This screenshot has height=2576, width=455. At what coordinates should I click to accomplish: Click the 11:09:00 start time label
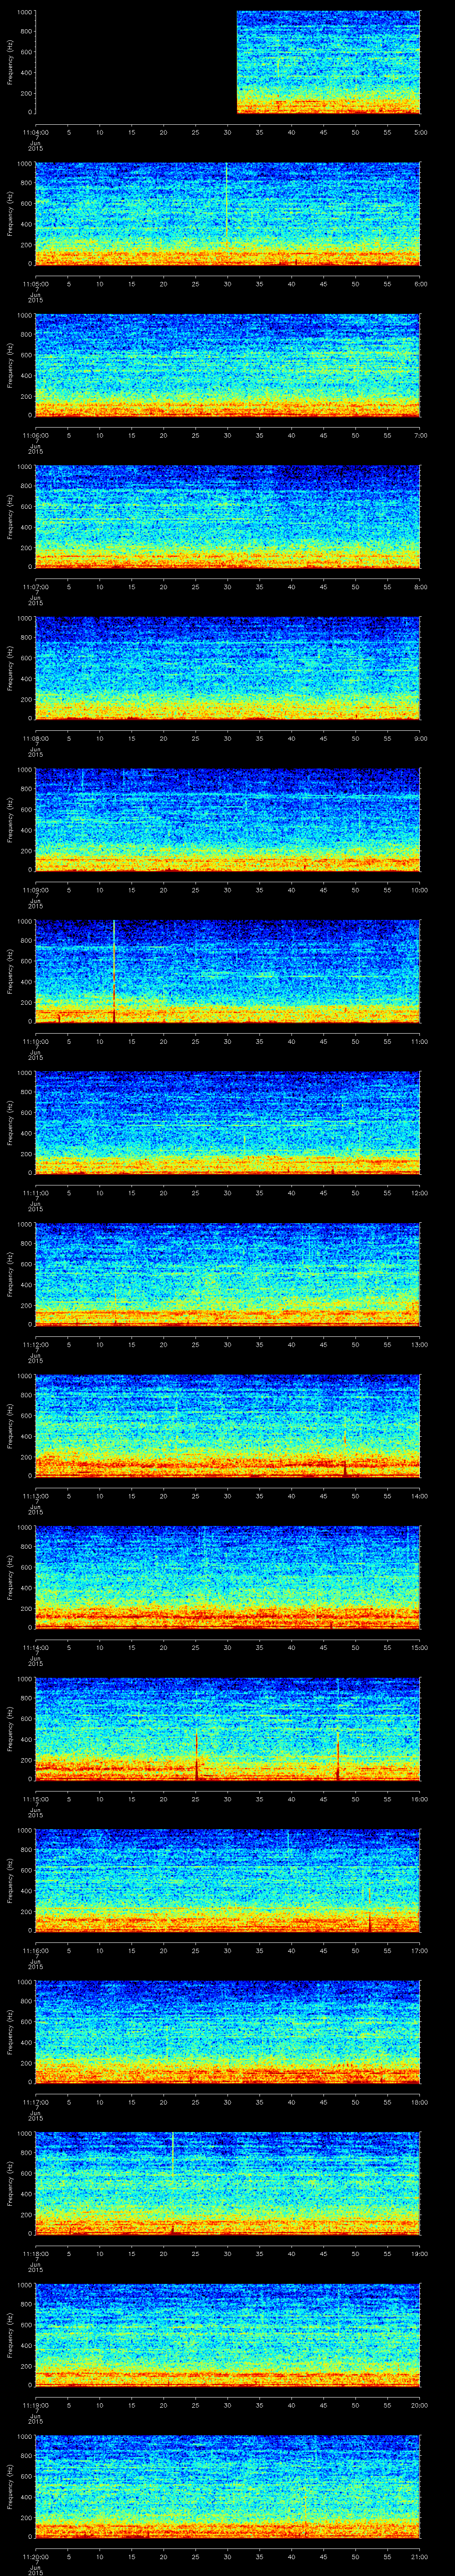point(36,890)
